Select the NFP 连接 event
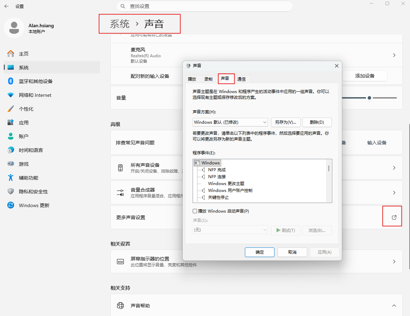This screenshot has width=410, height=316. [217, 177]
